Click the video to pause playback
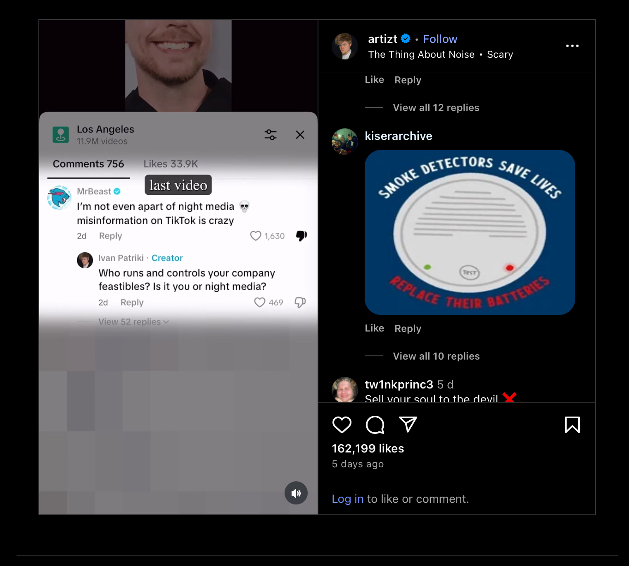629x566 pixels. (178, 267)
